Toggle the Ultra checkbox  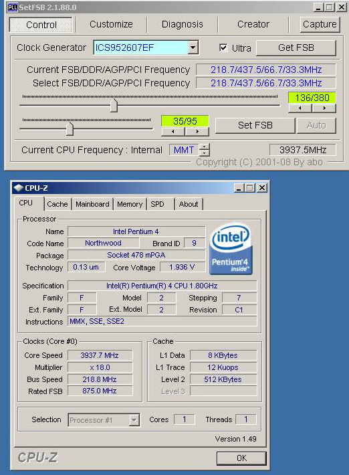[223, 47]
